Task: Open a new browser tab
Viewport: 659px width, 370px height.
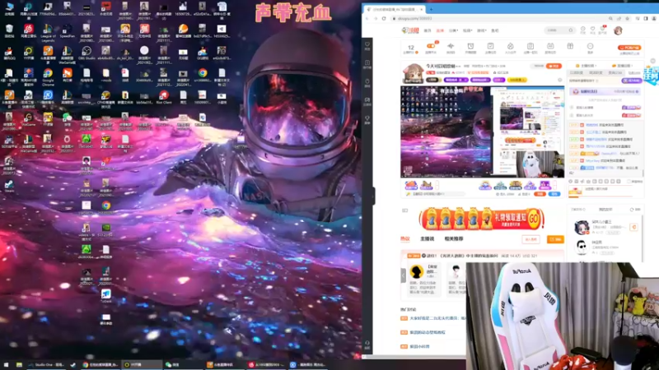Action: coord(431,9)
